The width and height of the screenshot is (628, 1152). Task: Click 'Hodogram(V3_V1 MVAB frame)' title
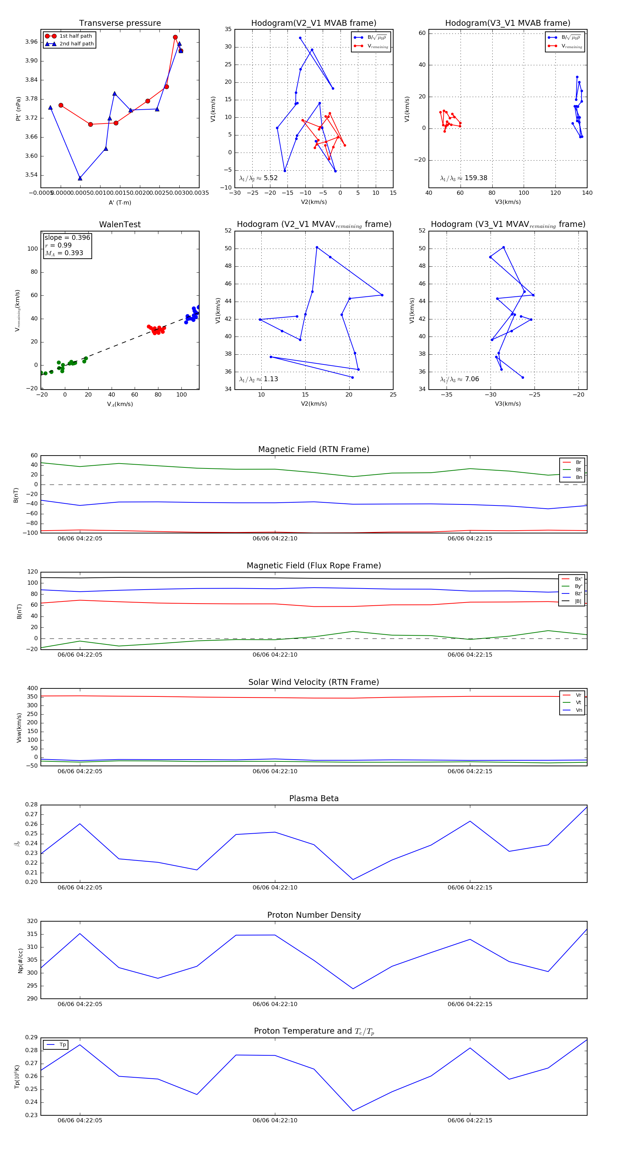pyautogui.click(x=508, y=23)
